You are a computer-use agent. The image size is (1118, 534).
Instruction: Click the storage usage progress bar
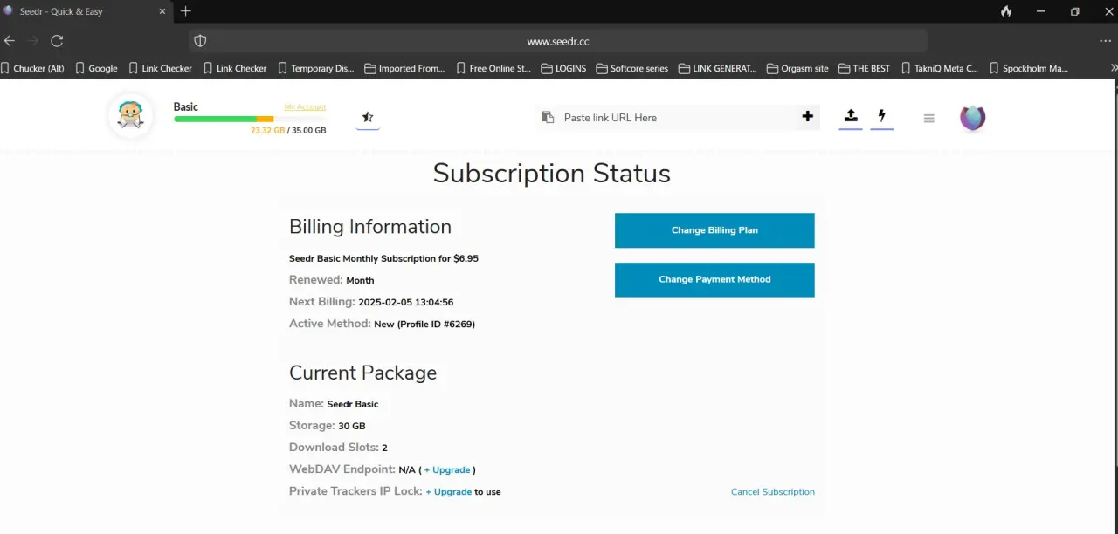pos(250,119)
